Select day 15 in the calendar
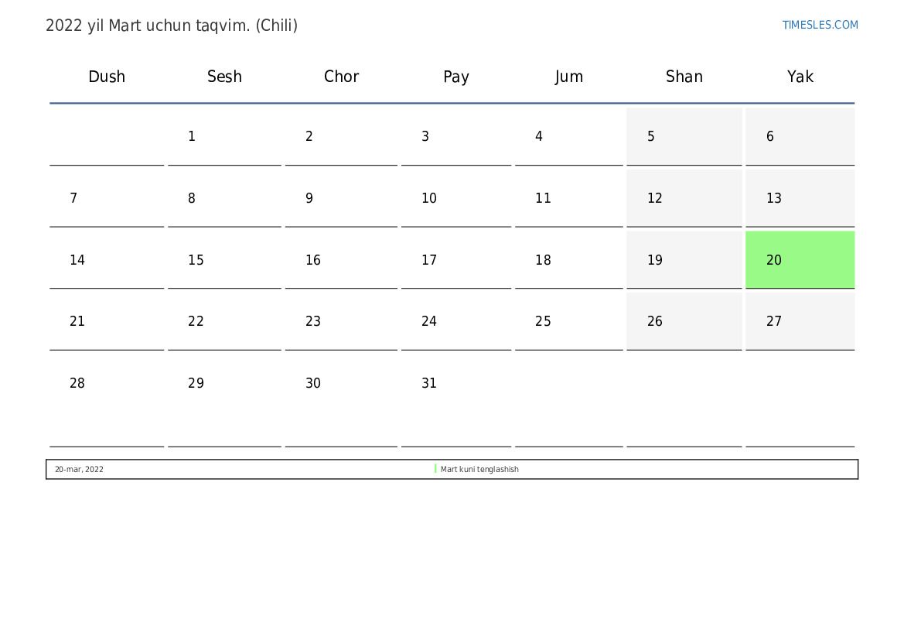This screenshot has width=904, height=640. 196,261
